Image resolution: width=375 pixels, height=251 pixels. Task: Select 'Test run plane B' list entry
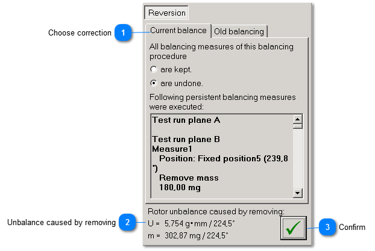click(186, 139)
